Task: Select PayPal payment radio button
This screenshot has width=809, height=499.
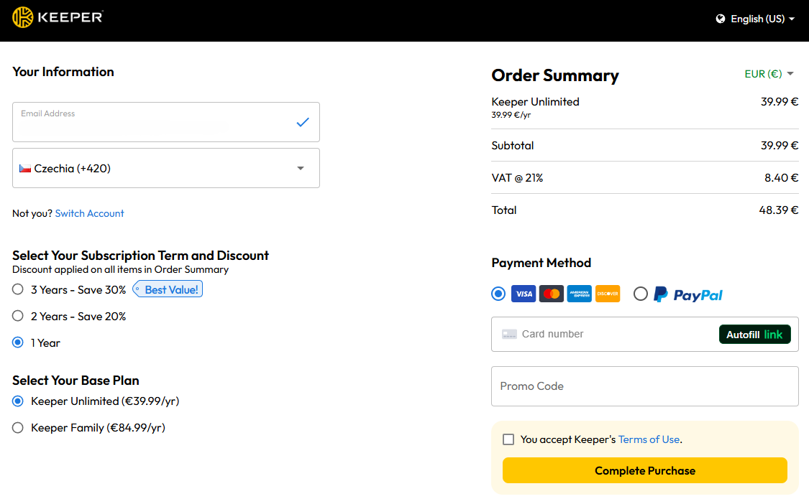Action: (x=641, y=294)
